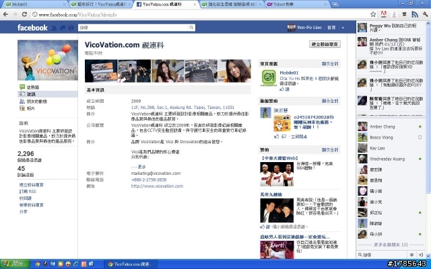Switch to the 強化安全思維 browser tab
Viewport: 431px width, 269px height.
232,5
